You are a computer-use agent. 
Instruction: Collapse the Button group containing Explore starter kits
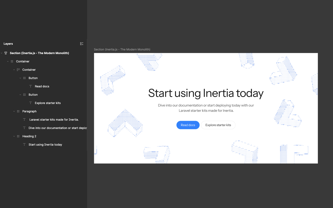coord(20,95)
